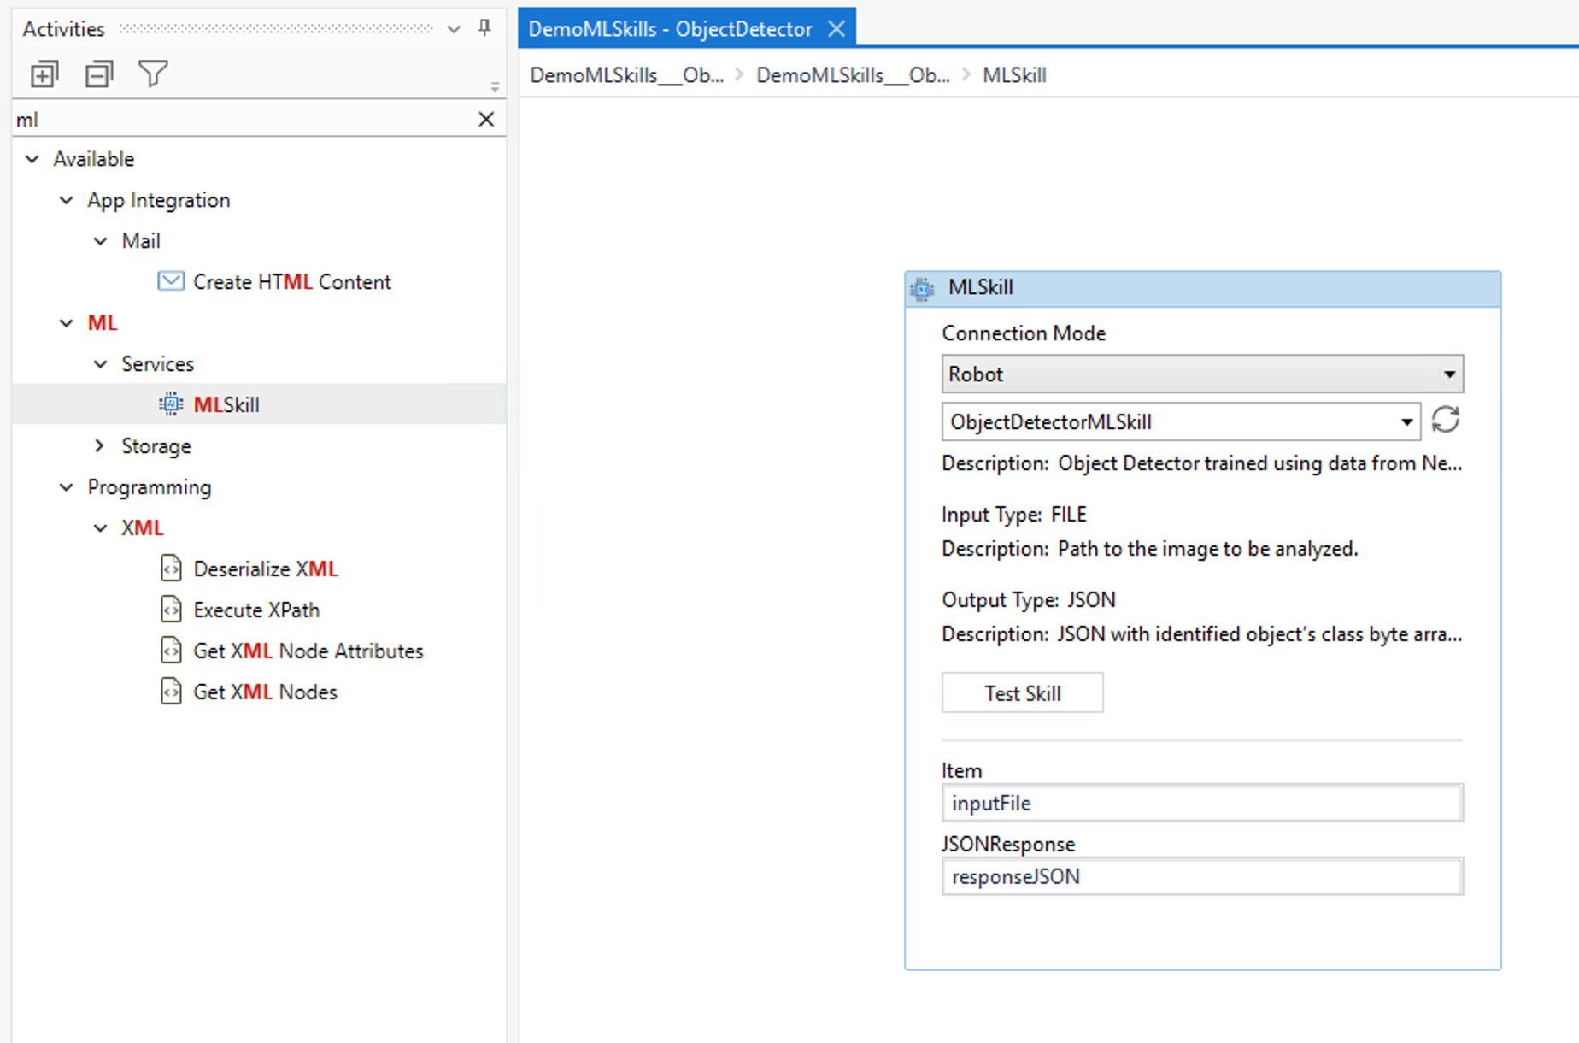The height and width of the screenshot is (1043, 1579).
Task: Click the Object Detector description text
Action: click(1260, 463)
